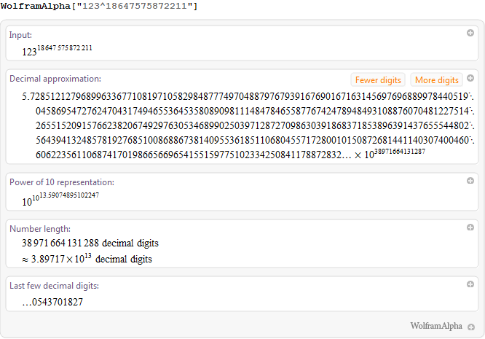Open the WolframAlpha footer link
This screenshot has width=485, height=339.
(x=436, y=326)
